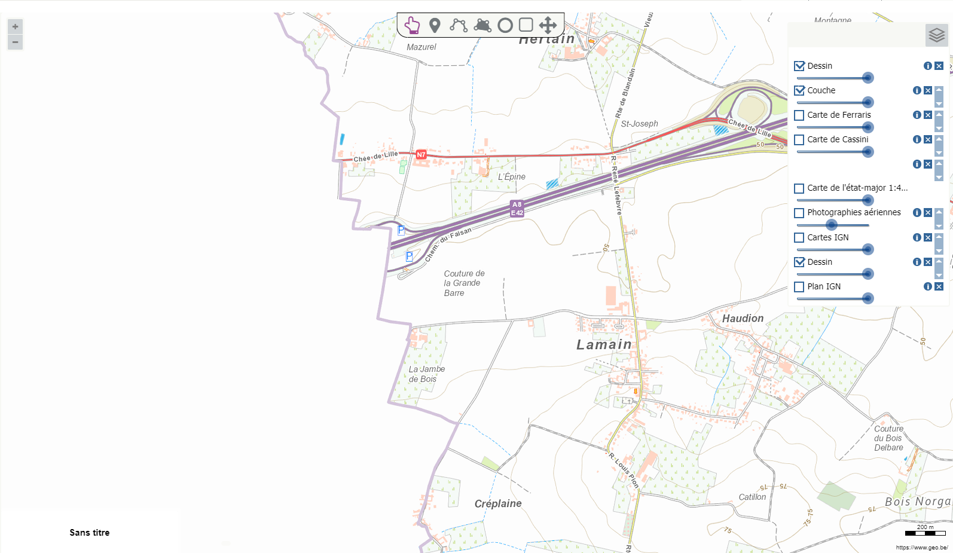Move Photographies aériennes layer down
Viewport: 953px width, 553px height.
tap(939, 225)
